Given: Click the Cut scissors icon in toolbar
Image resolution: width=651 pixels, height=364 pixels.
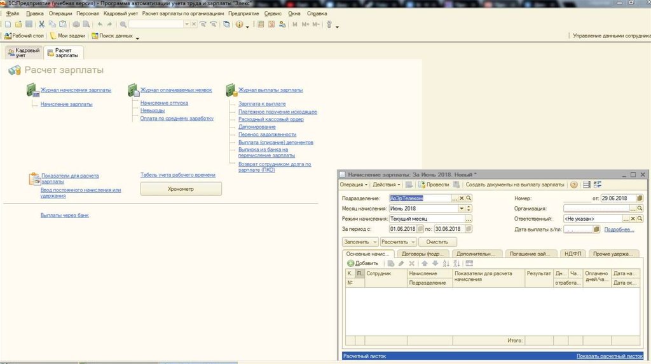Looking at the screenshot, I should coord(41,24).
